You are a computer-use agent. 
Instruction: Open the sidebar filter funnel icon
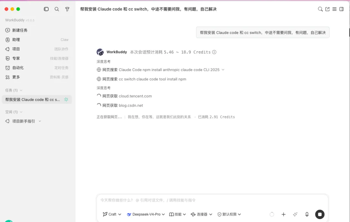coord(67,9)
